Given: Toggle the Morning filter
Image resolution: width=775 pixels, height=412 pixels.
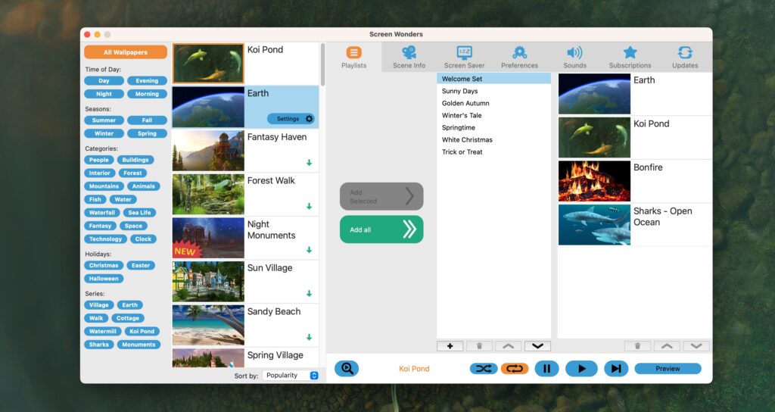Looking at the screenshot, I should click(147, 94).
